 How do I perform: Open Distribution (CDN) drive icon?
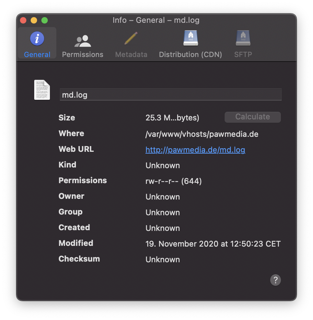[x=190, y=38]
